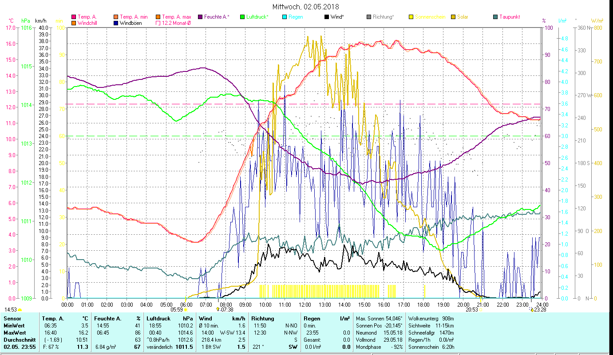This screenshot has width=613, height=355.
Task: Click the Temp. A. max legend label
Action: pyautogui.click(x=175, y=17)
